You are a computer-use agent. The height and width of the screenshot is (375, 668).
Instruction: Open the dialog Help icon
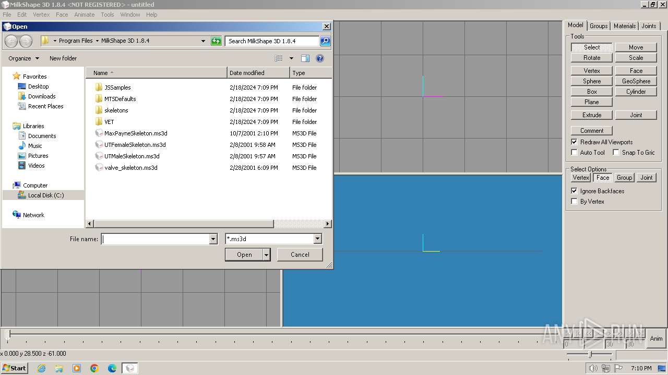(x=320, y=58)
